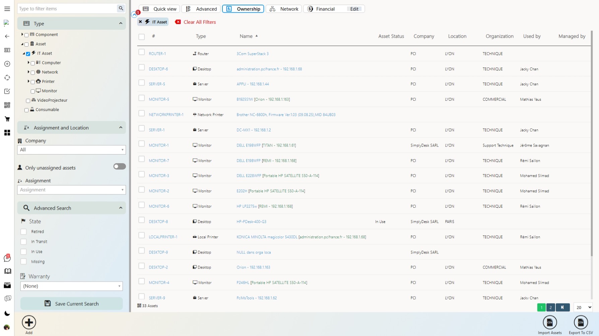
Task: Open the hamburger menu in the sidebar
Action: [x=7, y=9]
